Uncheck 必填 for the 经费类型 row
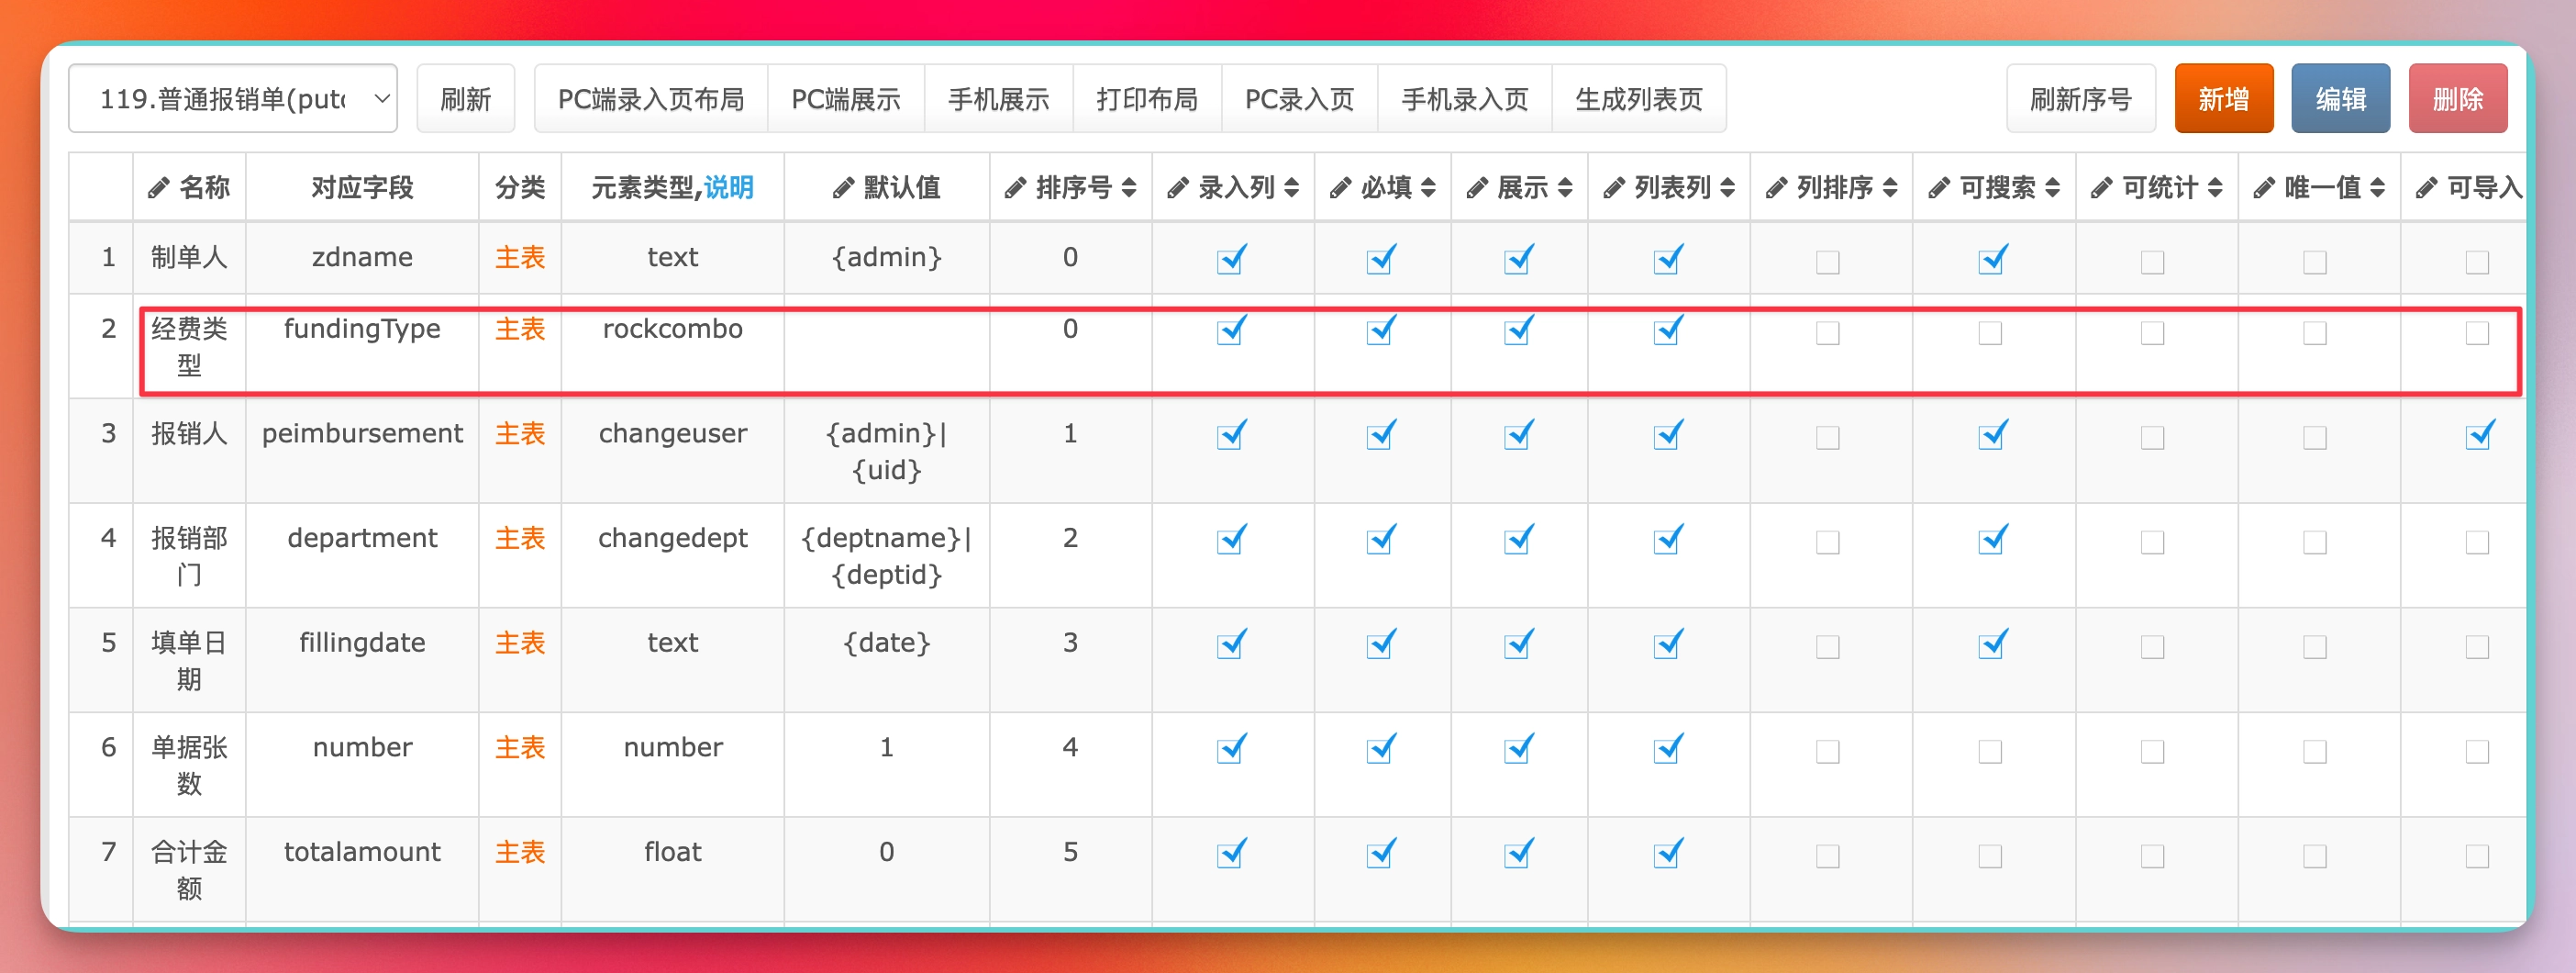The height and width of the screenshot is (973, 2576). point(1381,331)
